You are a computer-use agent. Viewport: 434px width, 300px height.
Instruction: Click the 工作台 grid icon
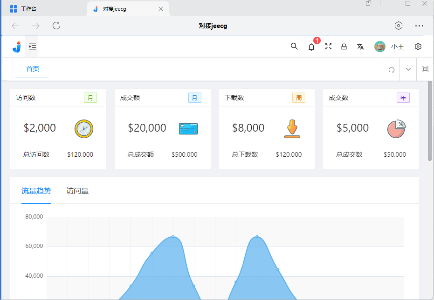click(x=13, y=9)
